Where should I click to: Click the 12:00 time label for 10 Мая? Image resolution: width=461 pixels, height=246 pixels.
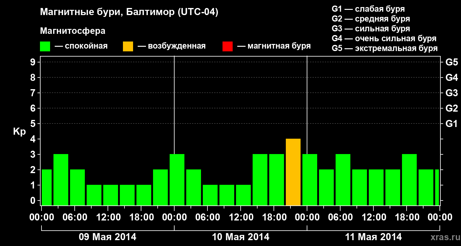(x=241, y=217)
